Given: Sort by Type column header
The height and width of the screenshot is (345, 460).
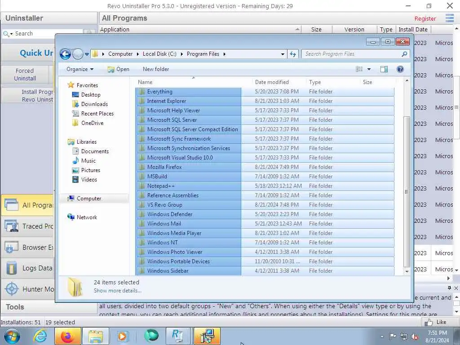Looking at the screenshot, I should (x=333, y=82).
